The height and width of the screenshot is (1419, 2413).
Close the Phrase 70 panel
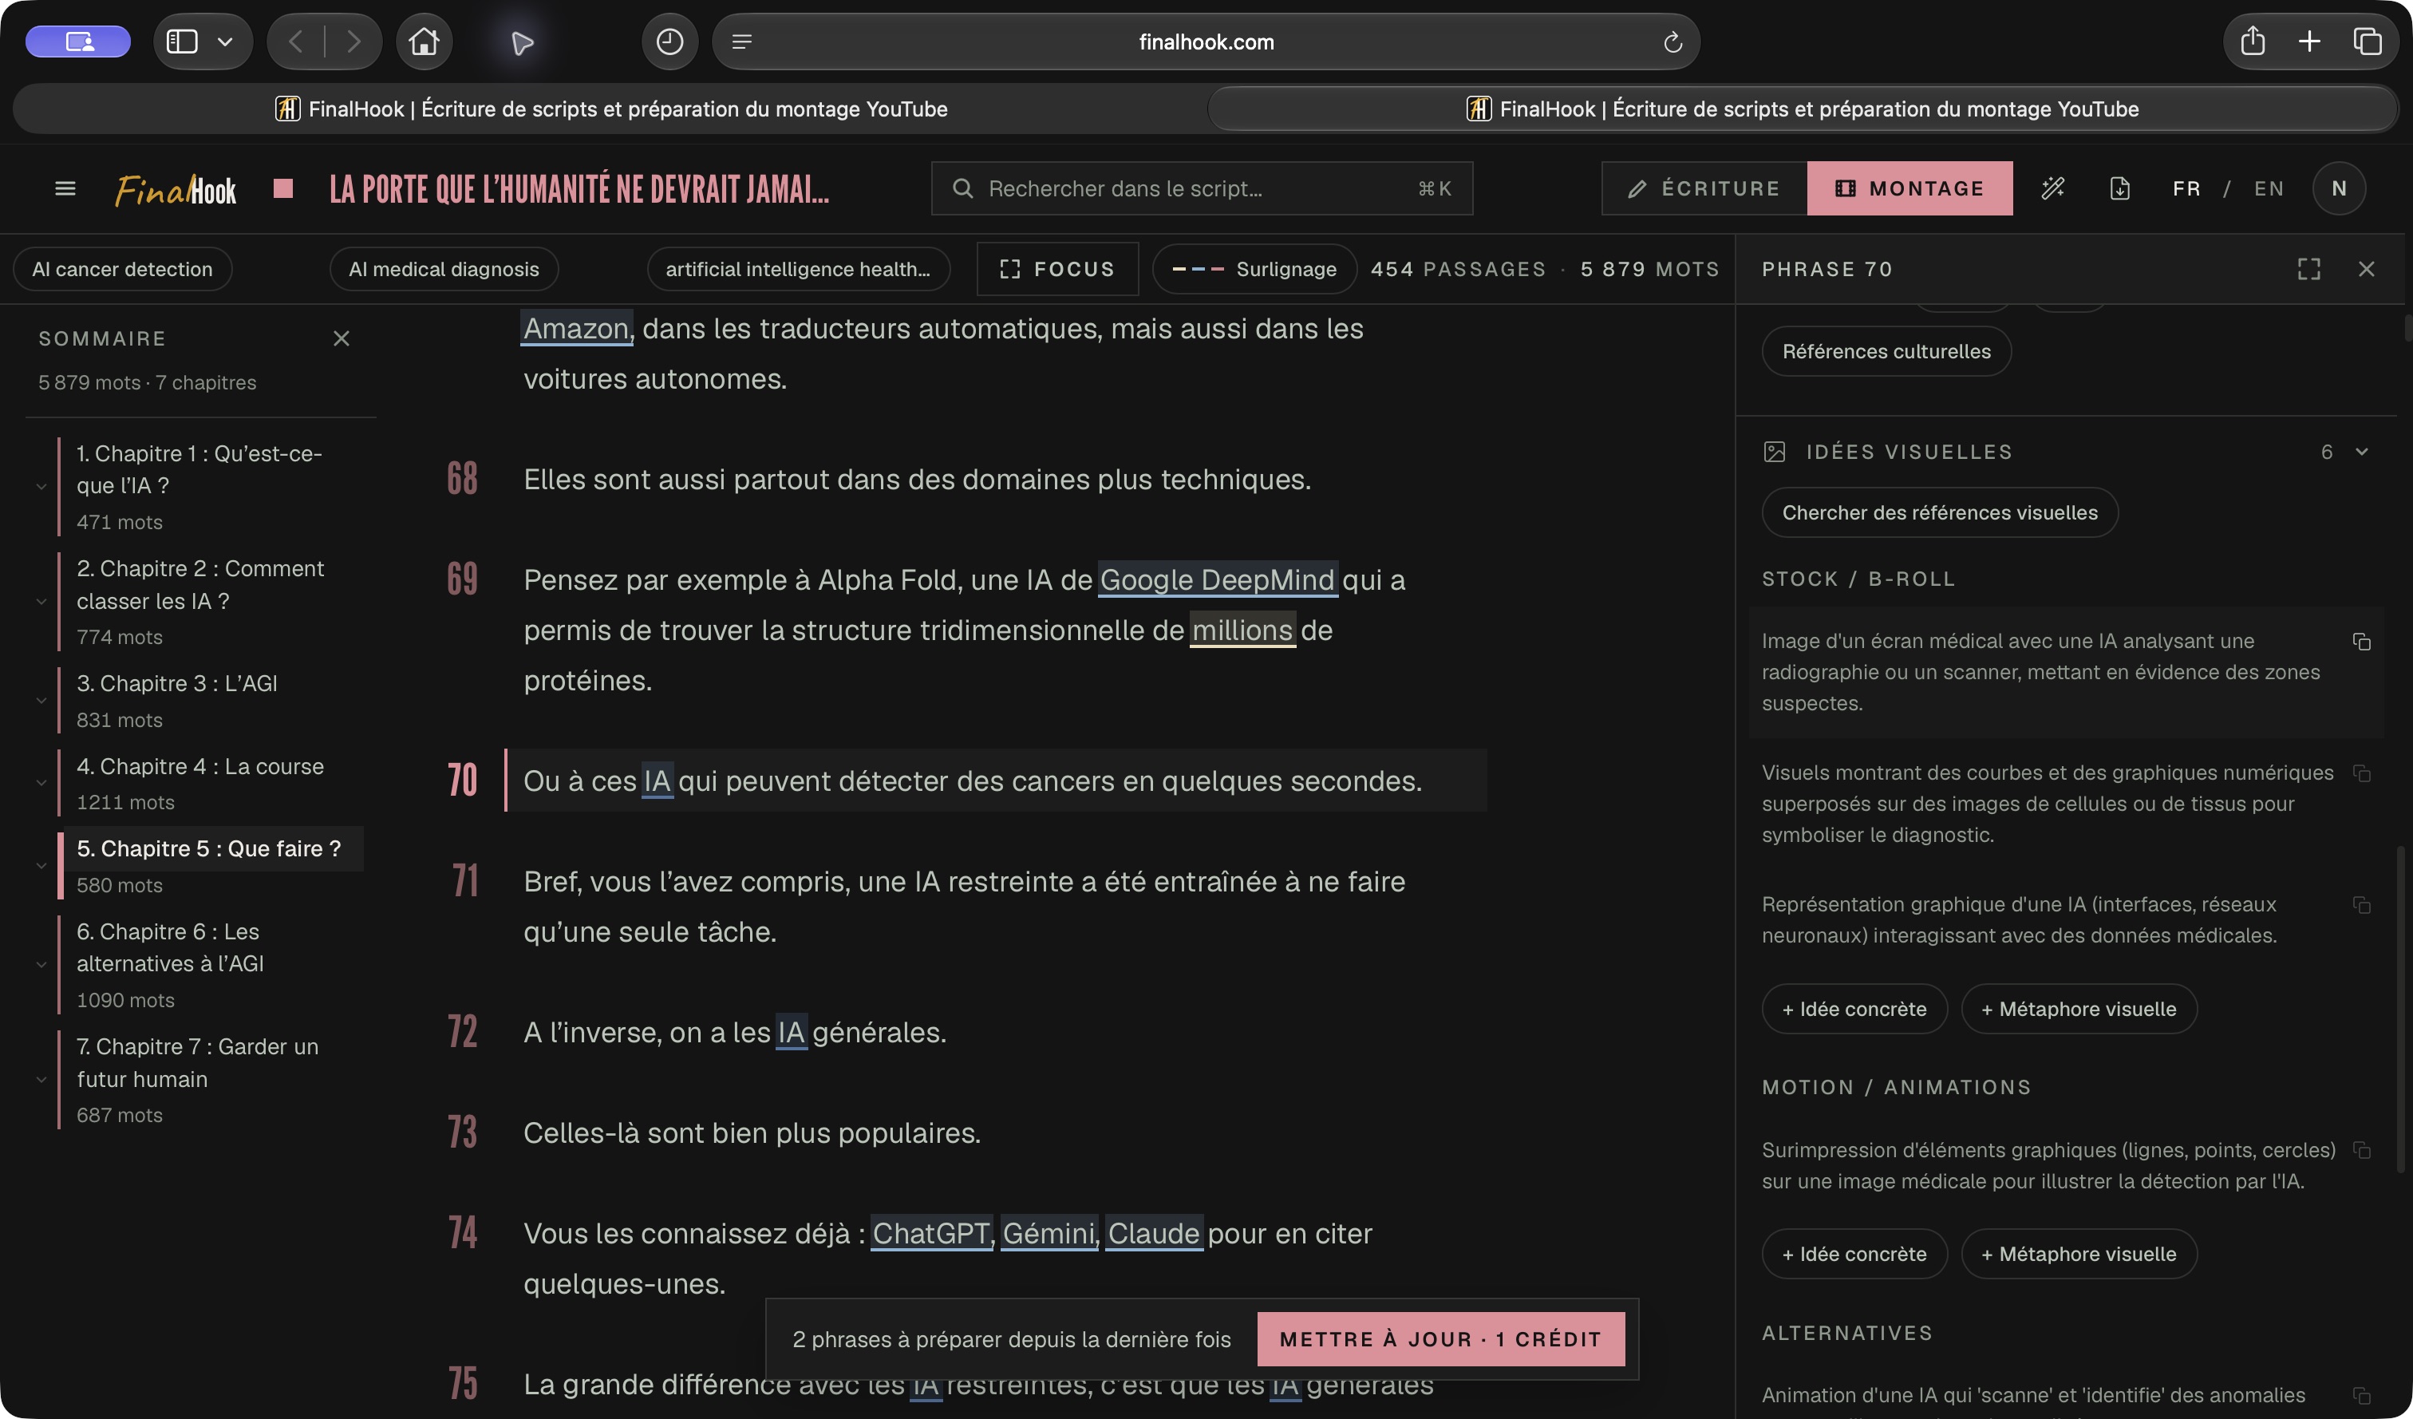coord(2366,269)
